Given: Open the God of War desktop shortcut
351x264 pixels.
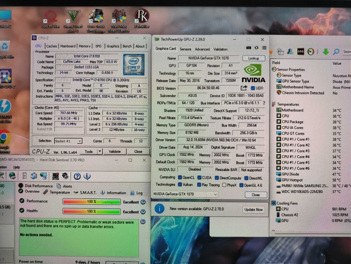Looking at the screenshot, I should click(x=50, y=20).
